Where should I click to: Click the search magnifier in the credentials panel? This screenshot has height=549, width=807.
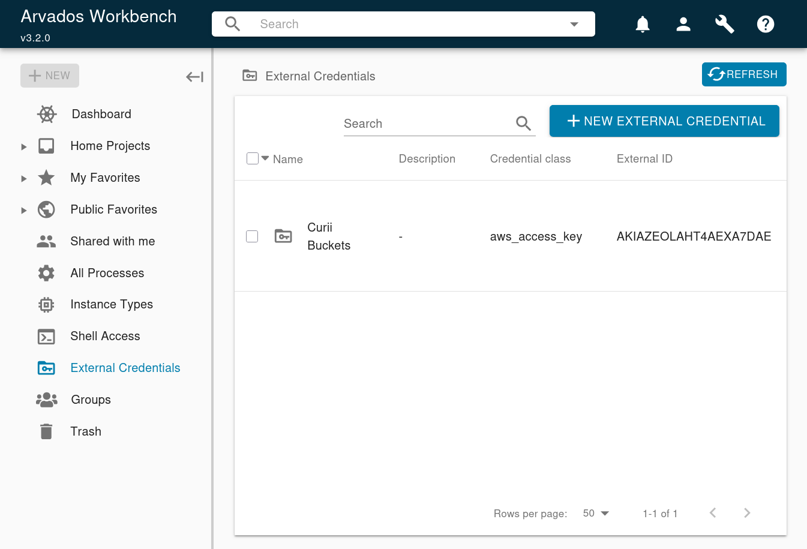[x=523, y=122]
